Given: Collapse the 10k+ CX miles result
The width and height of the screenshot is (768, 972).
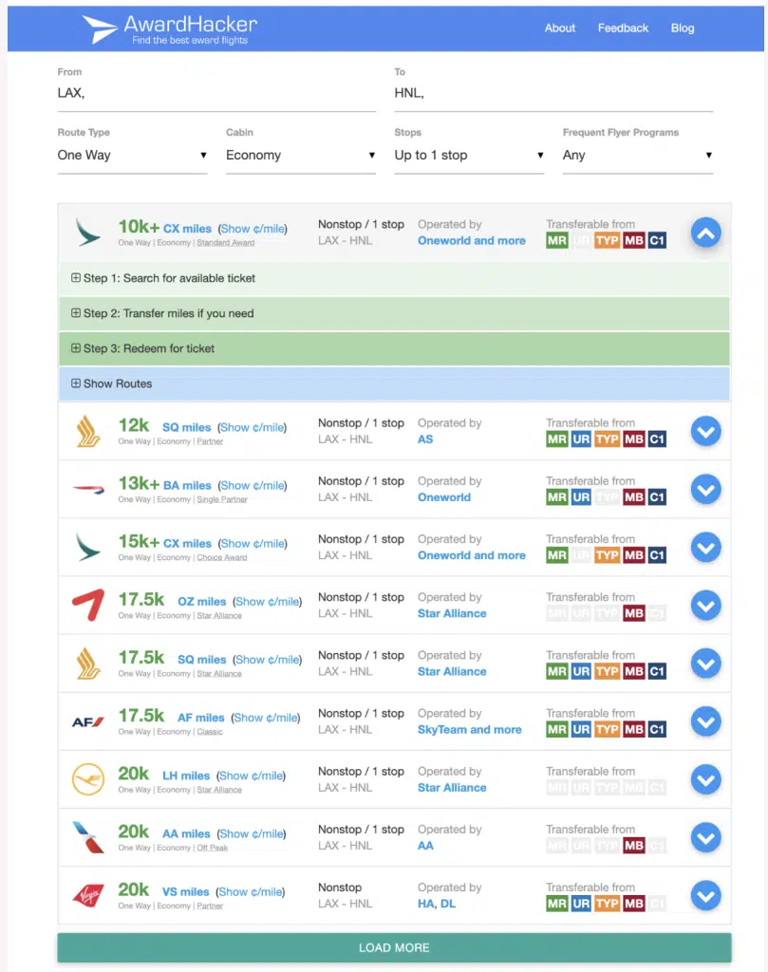Looking at the screenshot, I should pyautogui.click(x=705, y=232).
